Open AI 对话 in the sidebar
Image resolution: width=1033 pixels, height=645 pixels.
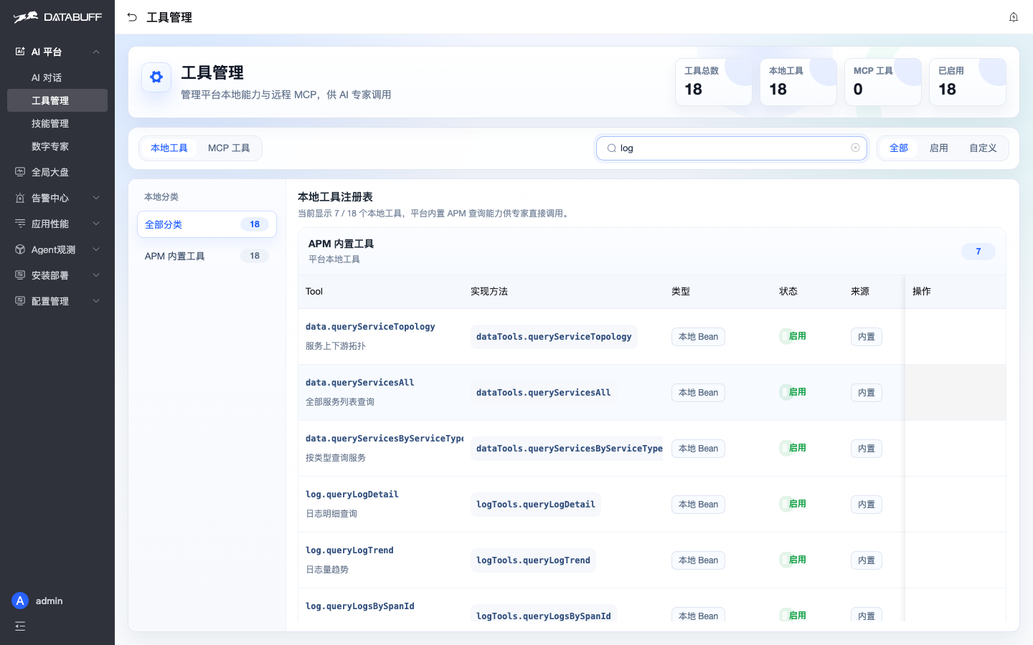click(x=57, y=77)
